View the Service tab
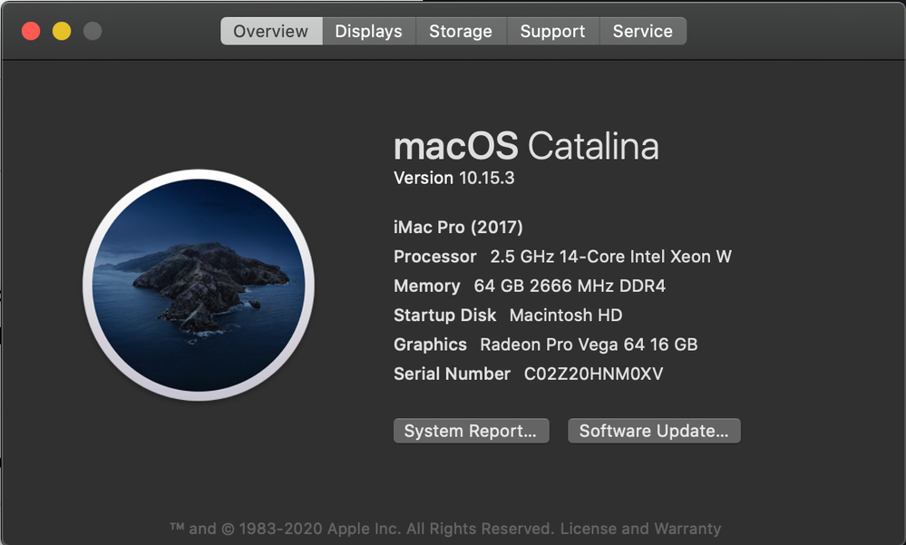Viewport: 906px width, 545px height. (643, 31)
